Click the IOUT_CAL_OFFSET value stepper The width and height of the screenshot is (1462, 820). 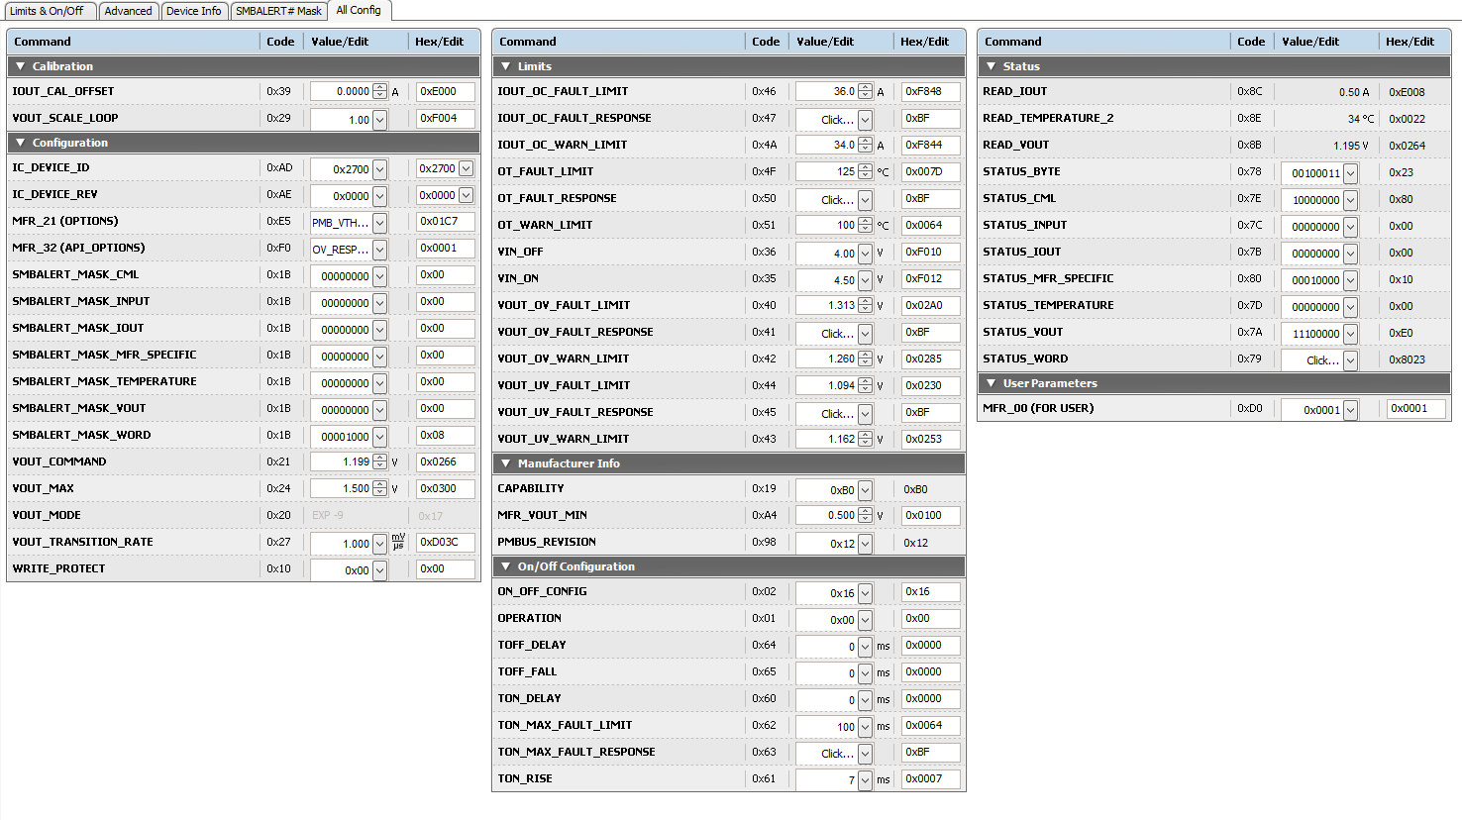tap(379, 91)
